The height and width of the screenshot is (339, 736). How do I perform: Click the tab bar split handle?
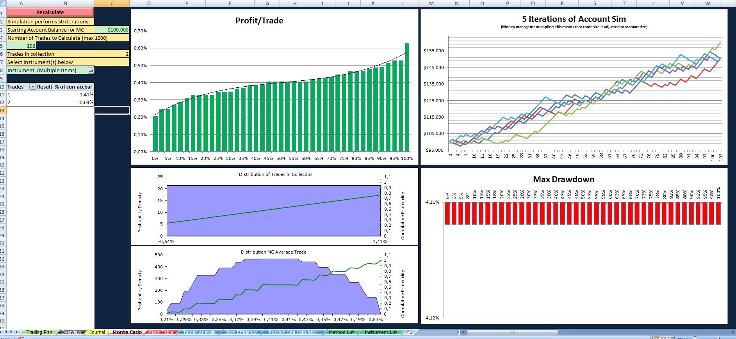(459, 332)
